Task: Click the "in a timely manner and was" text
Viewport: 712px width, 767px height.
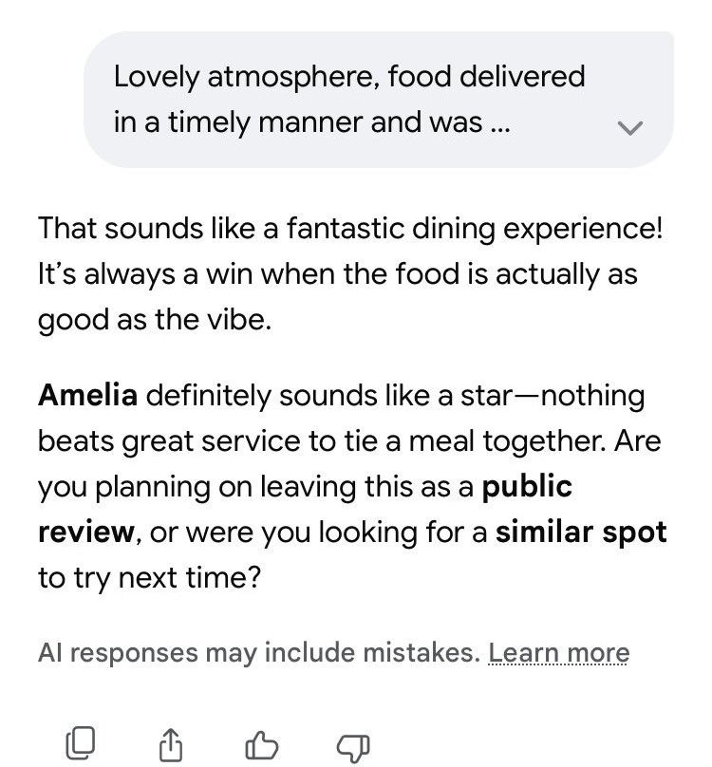Action: pyautogui.click(x=298, y=123)
